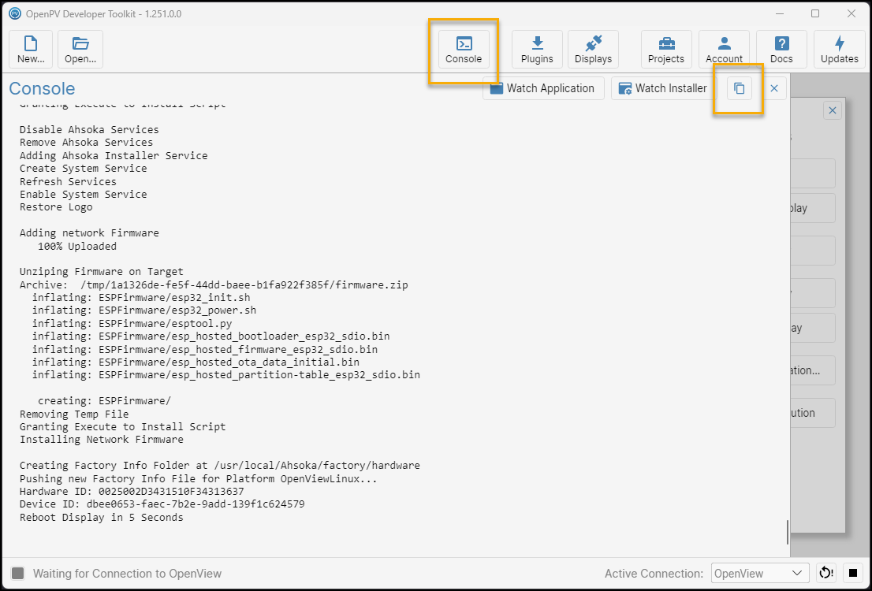
Task: Click 'inflating: ESPFirmware/esp32_power.sh' line
Action: (144, 310)
